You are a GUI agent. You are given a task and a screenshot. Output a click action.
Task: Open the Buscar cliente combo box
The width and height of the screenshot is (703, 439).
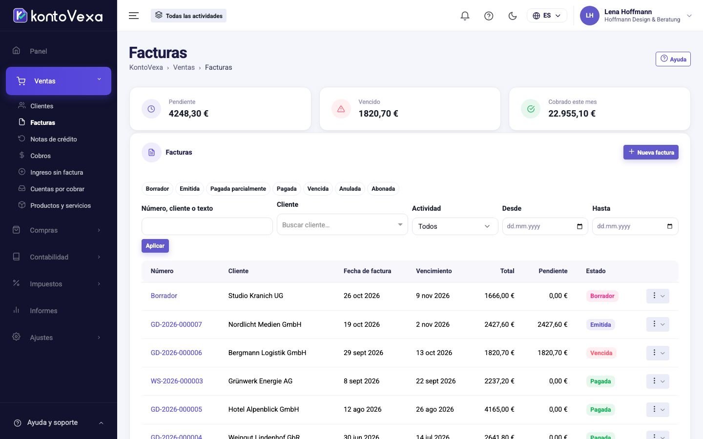pyautogui.click(x=342, y=224)
